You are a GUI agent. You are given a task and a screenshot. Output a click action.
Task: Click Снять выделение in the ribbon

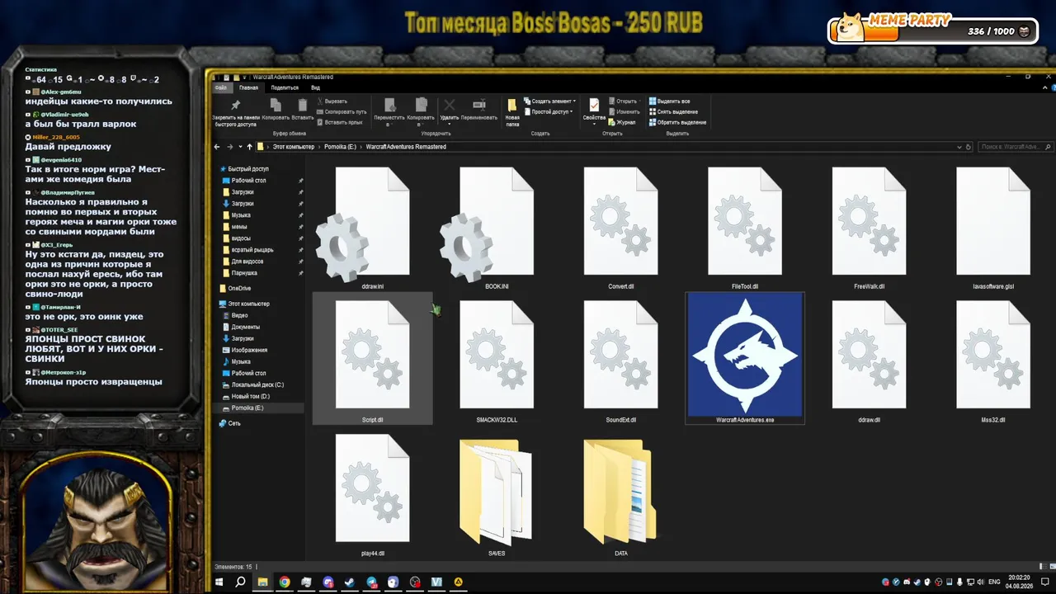coord(673,111)
